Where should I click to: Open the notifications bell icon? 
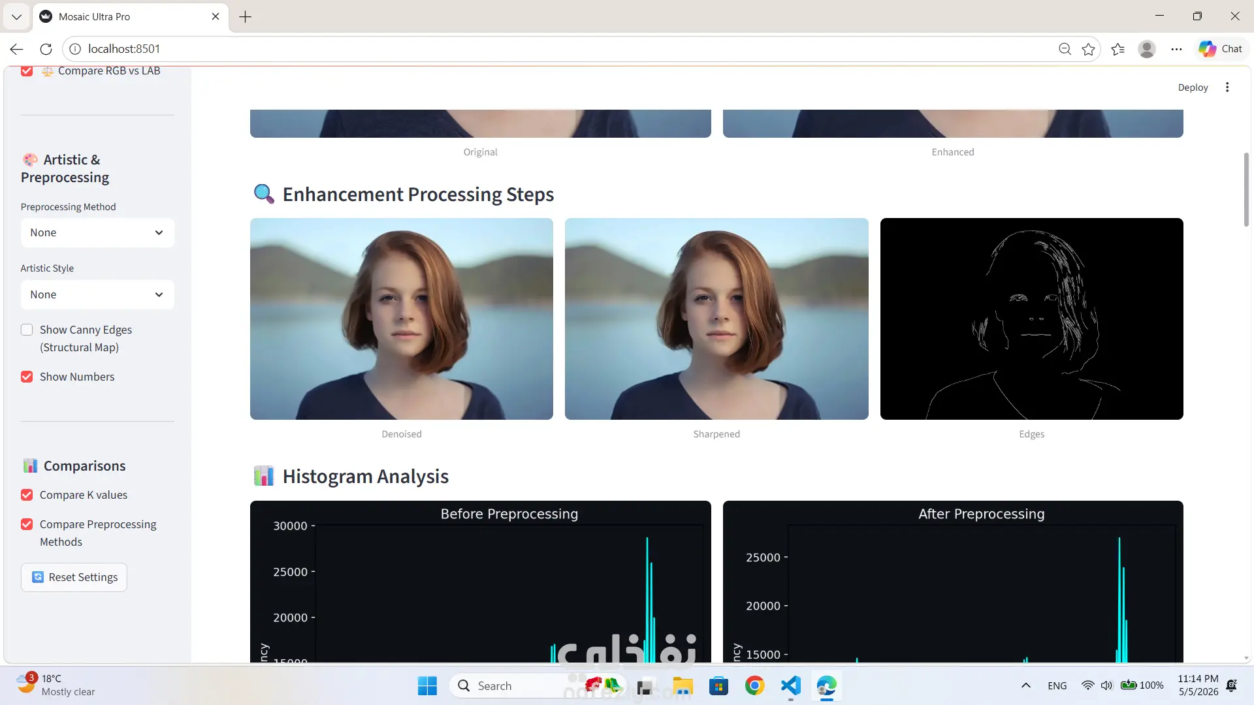coord(1232,685)
